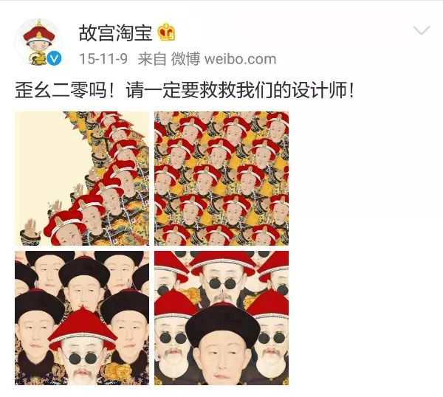The width and height of the screenshot is (443, 397).
Task: Open the thumbnail with many sunglasses-wearing emperors
Action: point(221,318)
